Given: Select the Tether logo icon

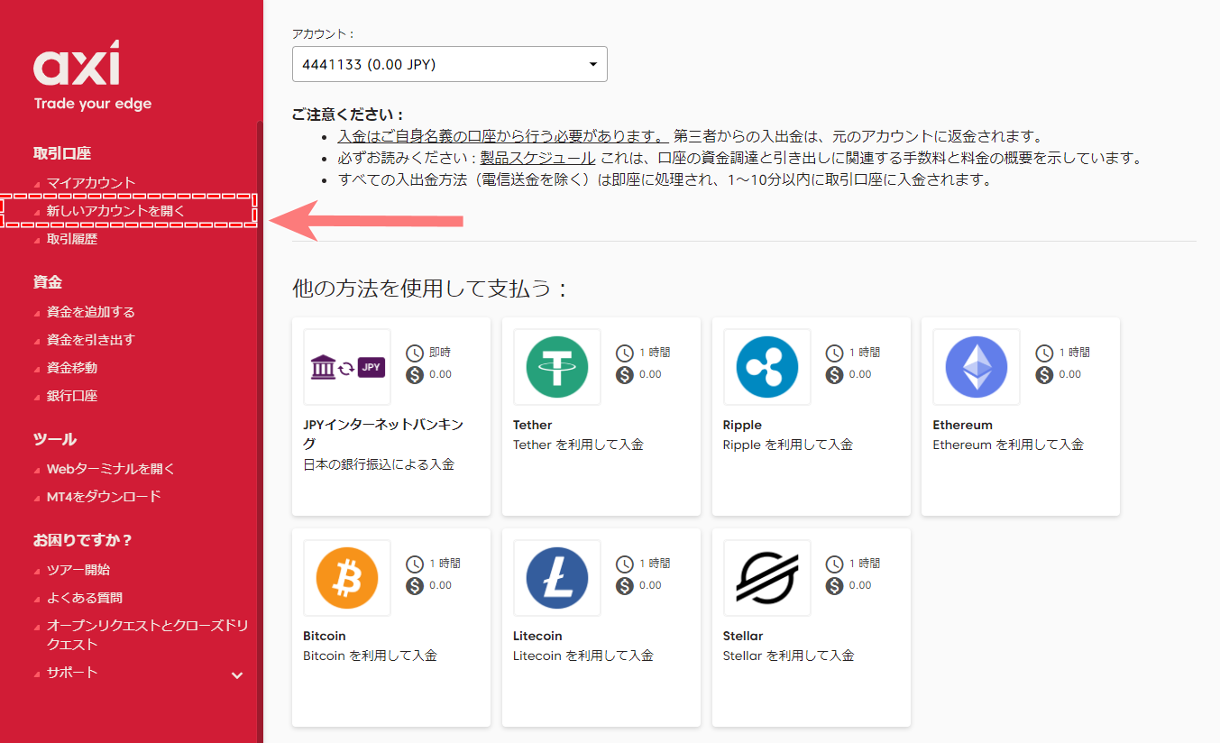Looking at the screenshot, I should 556,367.
